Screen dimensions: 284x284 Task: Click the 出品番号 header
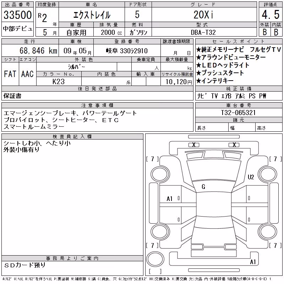point(17,5)
